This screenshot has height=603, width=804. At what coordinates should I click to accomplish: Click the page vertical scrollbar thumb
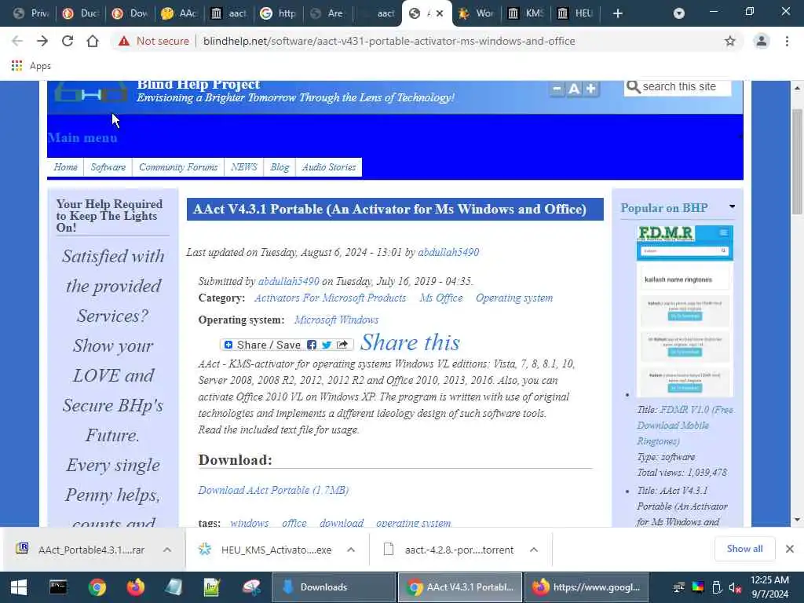coord(797,162)
